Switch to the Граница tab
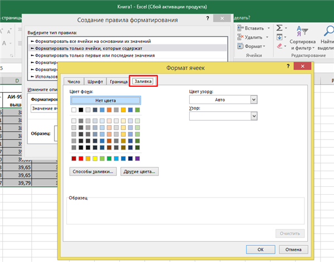The height and width of the screenshot is (262, 334). point(119,82)
